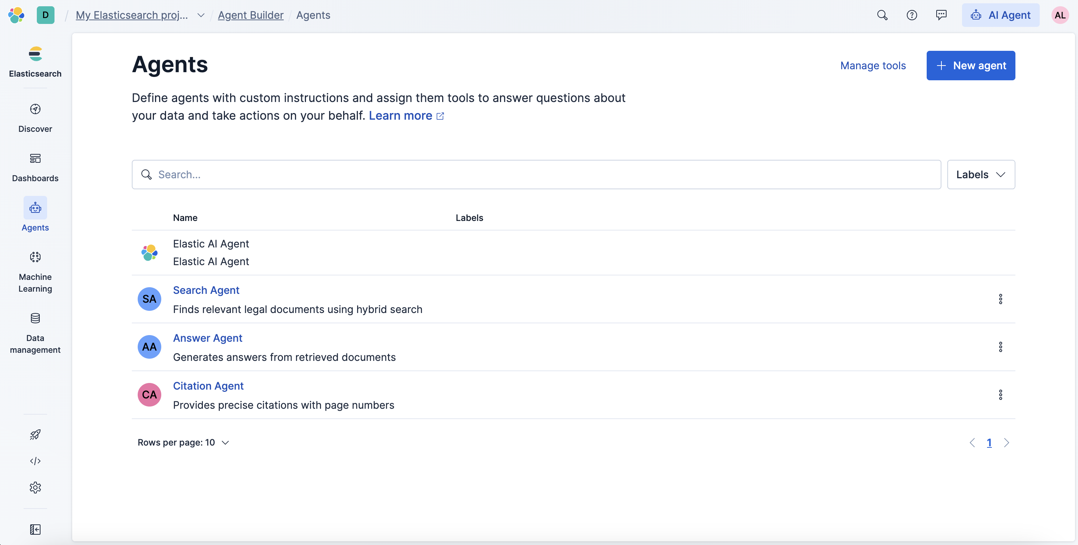1078x545 pixels.
Task: Open actions menu for Search Agent
Action: pyautogui.click(x=1000, y=299)
